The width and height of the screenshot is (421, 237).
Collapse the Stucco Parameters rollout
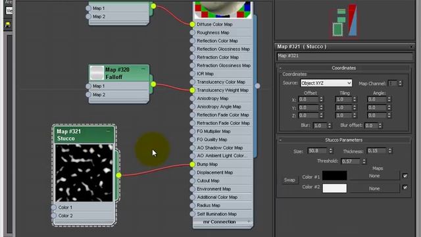281,140
